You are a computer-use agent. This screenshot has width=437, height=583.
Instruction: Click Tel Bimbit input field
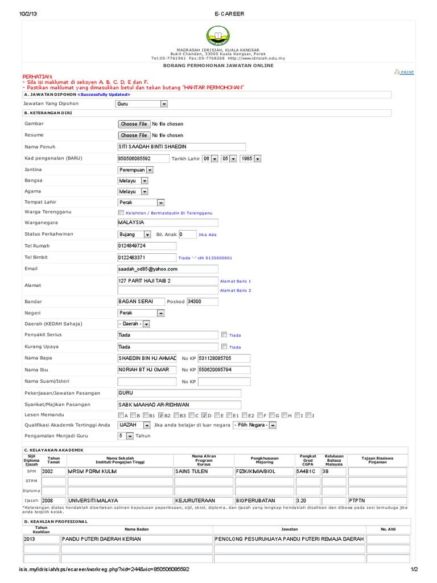147,258
